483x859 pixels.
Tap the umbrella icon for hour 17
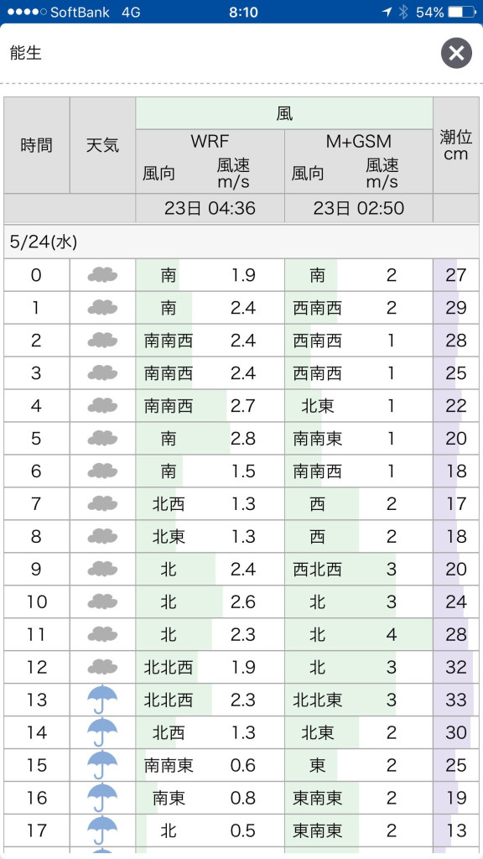[x=102, y=830]
